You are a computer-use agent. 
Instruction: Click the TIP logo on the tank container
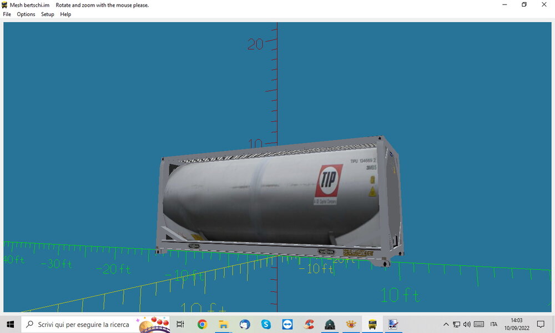[x=329, y=180]
